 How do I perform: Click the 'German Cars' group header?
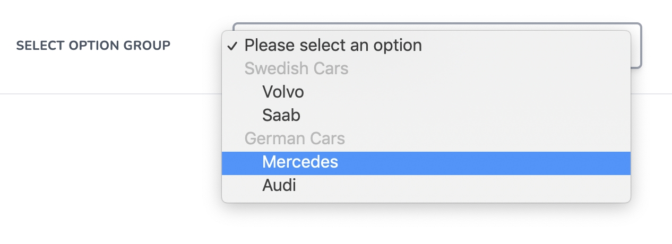click(295, 138)
